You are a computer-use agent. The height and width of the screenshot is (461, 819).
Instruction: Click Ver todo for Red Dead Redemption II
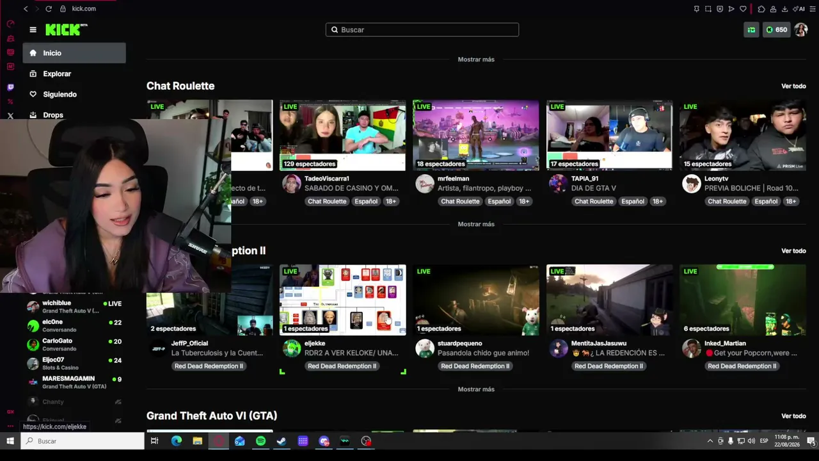coord(793,251)
